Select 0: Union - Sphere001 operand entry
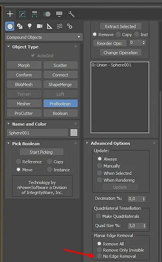Screen dimensions: 162x262 [112, 65]
